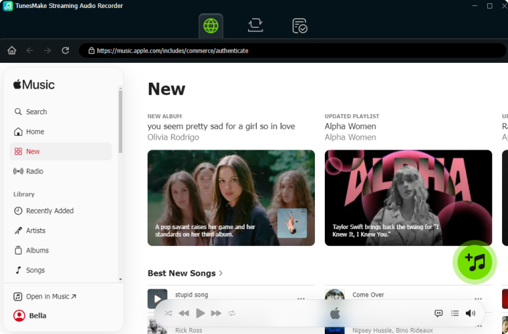This screenshot has width=508, height=334.
Task: Click the lock icon beside the URL
Action: click(92, 51)
